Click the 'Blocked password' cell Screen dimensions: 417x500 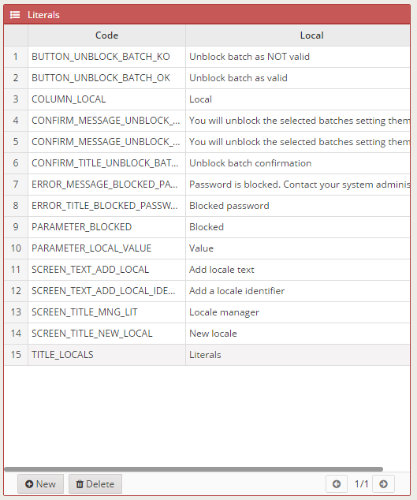[x=298, y=206]
